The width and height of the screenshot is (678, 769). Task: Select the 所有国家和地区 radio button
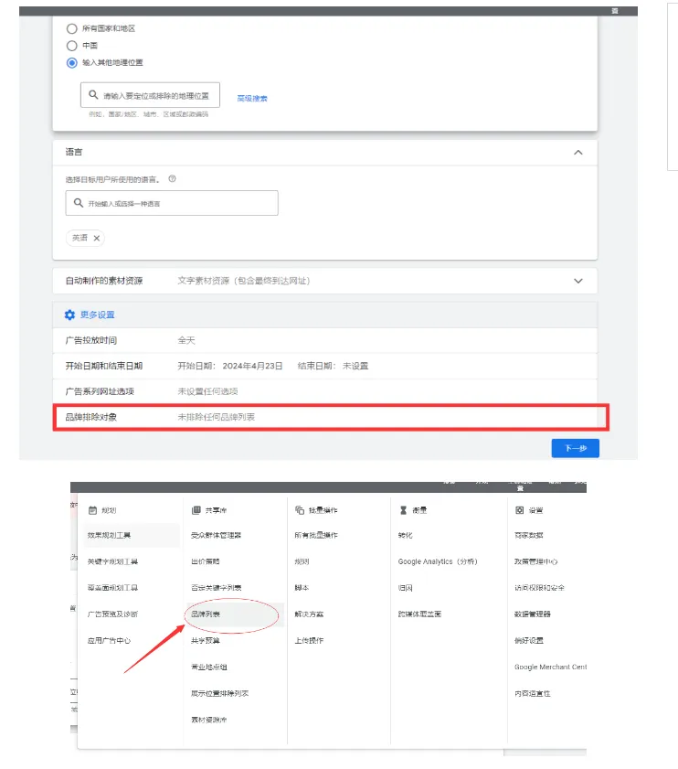pos(71,29)
